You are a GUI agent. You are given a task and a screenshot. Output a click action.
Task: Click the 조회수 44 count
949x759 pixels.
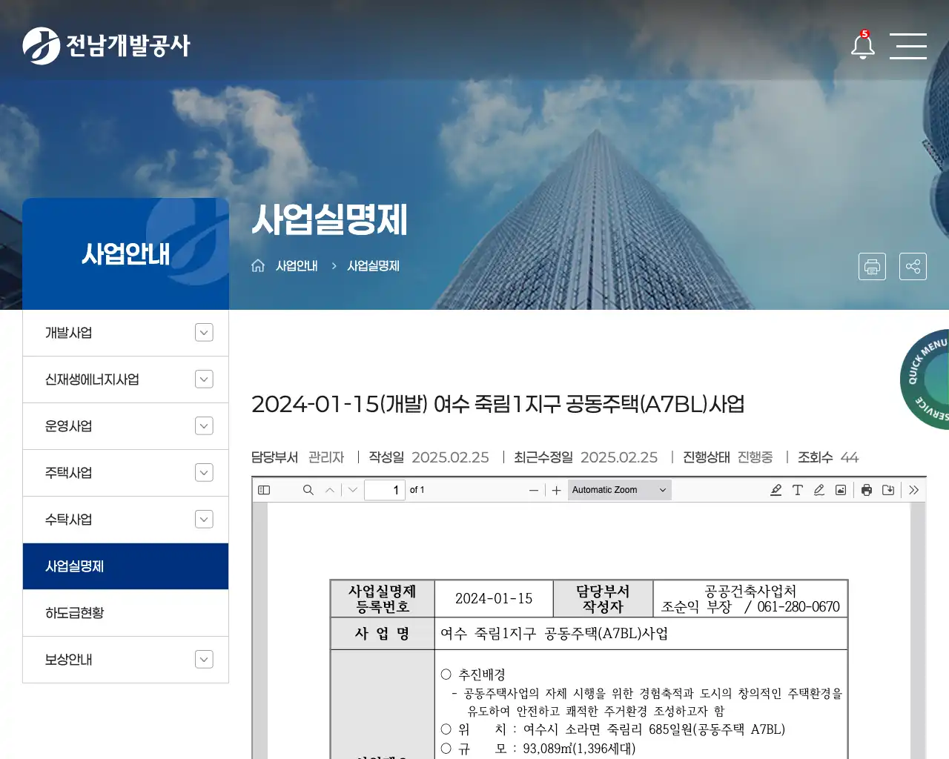(828, 457)
